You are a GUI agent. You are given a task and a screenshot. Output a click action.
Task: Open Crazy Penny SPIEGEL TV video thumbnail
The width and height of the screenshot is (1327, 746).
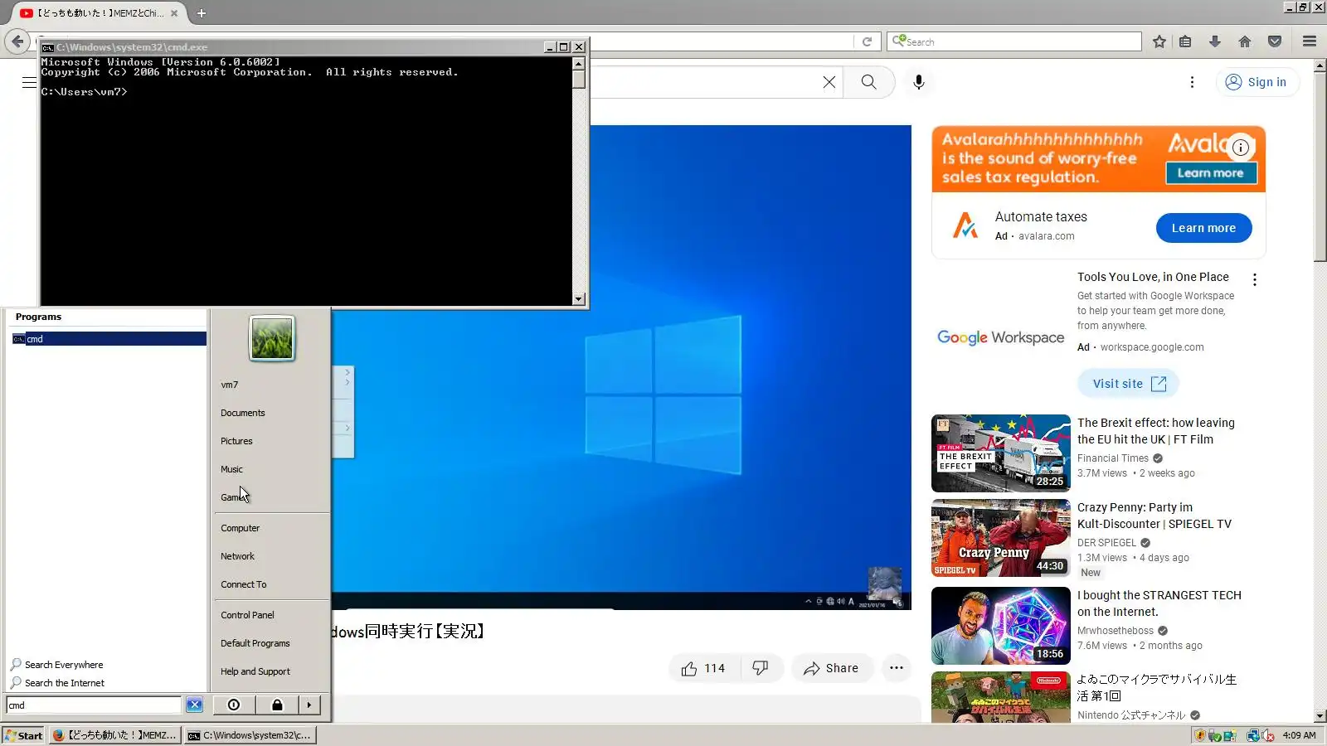tap(1001, 538)
